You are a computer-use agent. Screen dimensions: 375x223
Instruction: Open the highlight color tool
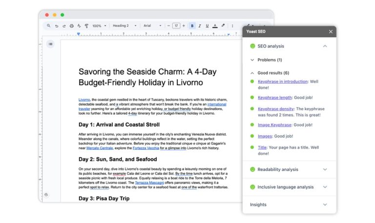pyautogui.click(x=223, y=25)
